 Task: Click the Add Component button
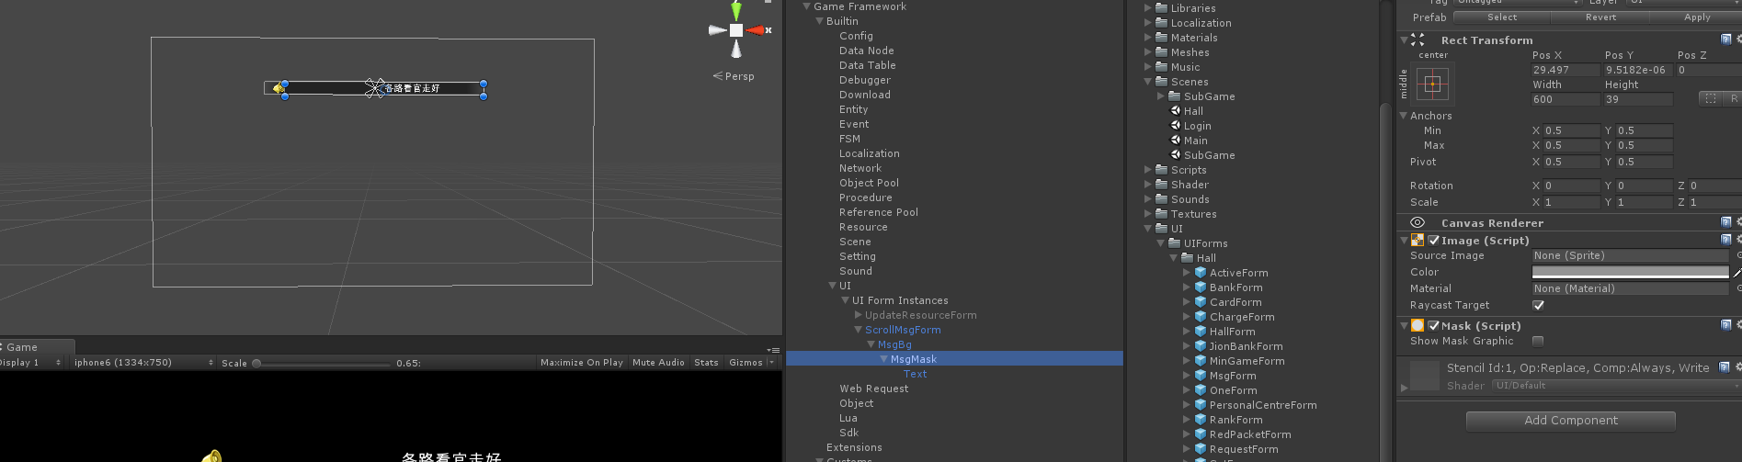pyautogui.click(x=1570, y=421)
